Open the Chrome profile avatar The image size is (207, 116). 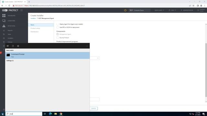(201, 6)
